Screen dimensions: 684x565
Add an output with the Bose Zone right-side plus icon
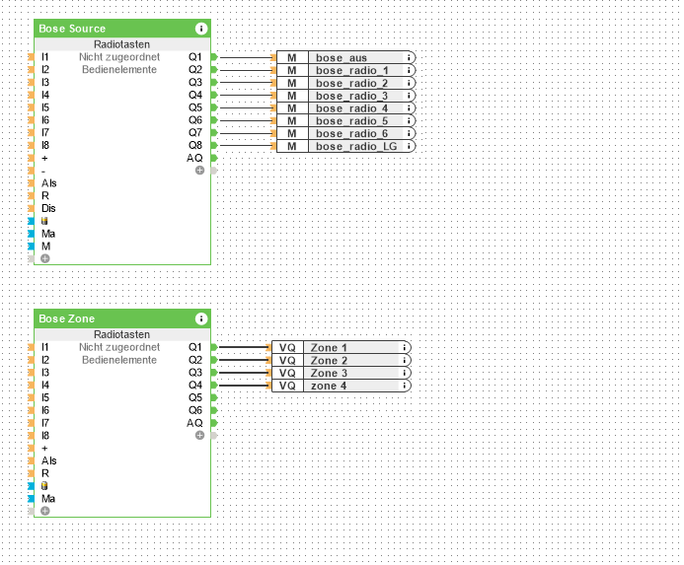[x=199, y=435]
